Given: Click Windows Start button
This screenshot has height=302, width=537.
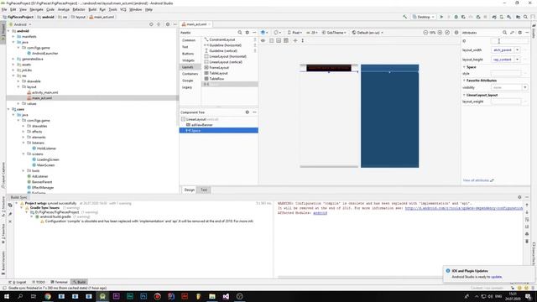Looking at the screenshot, I should 7,296.
